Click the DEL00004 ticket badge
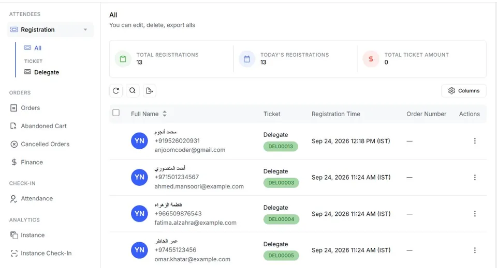This screenshot has width=497, height=268. point(281,219)
